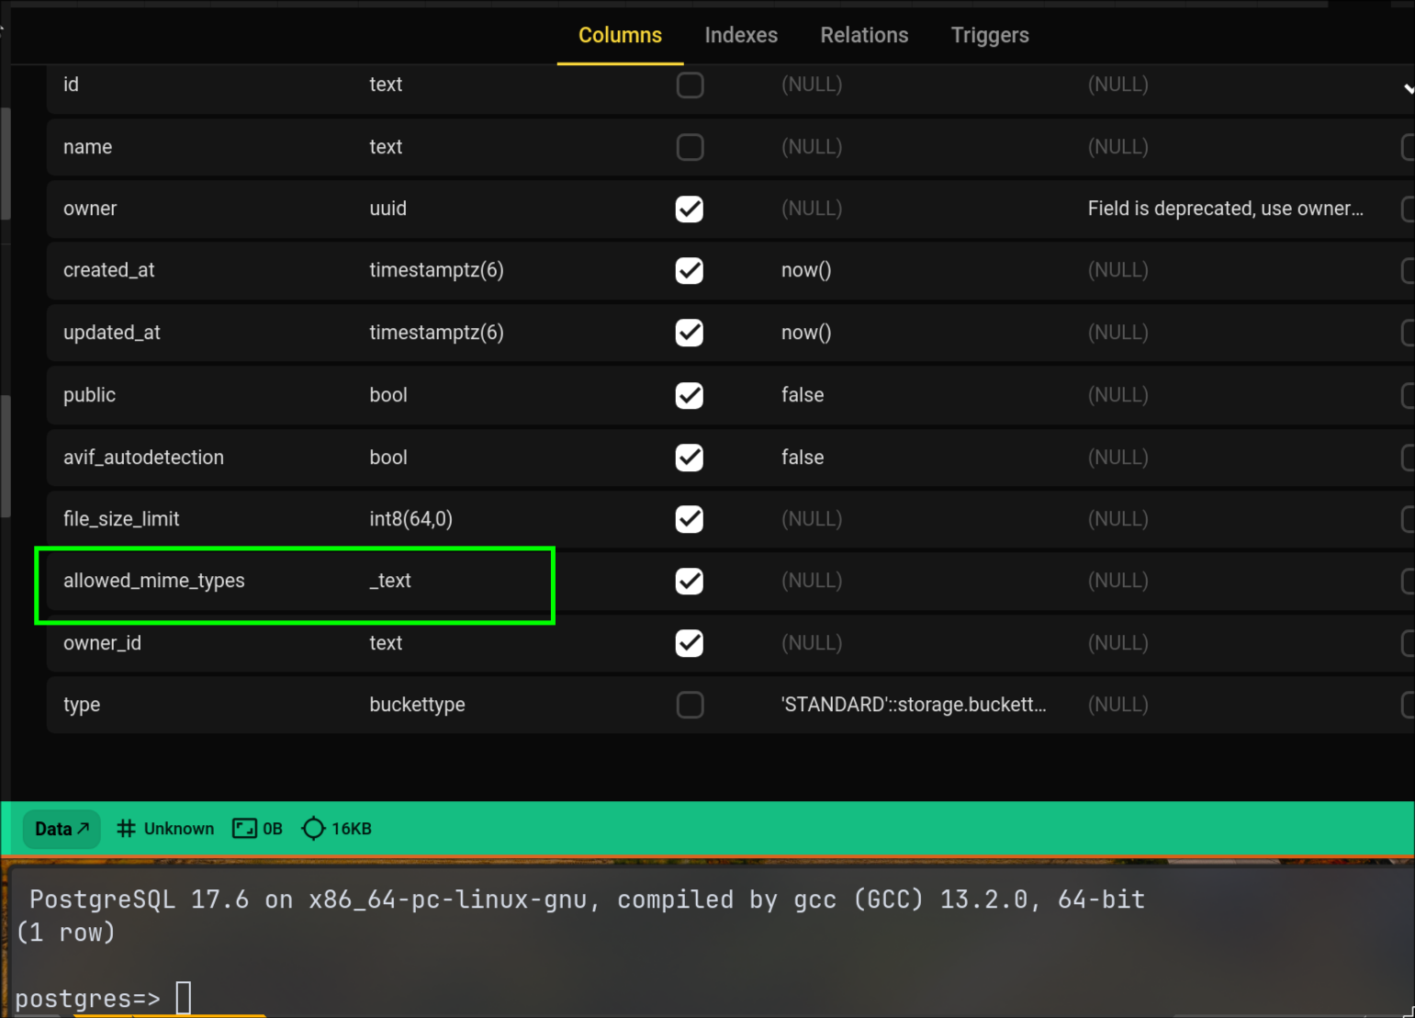This screenshot has width=1415, height=1018.
Task: Select the created_at column name cell
Action: click(108, 270)
